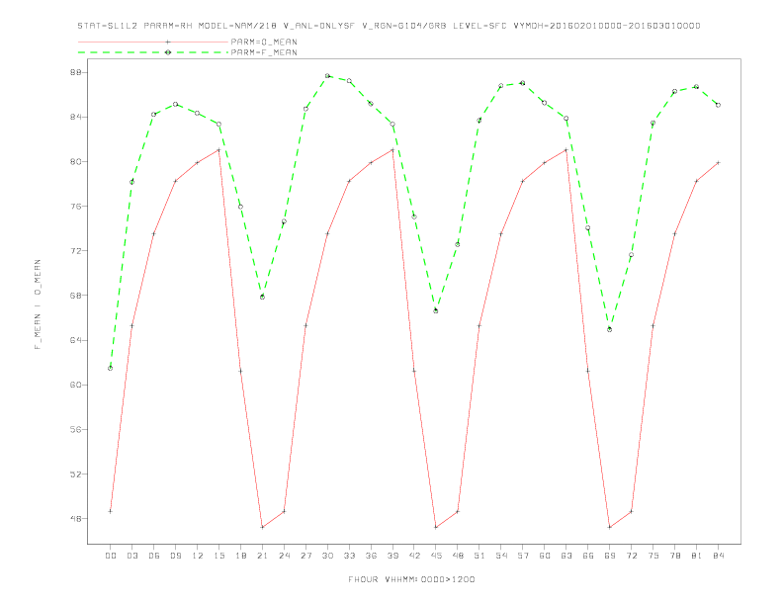The height and width of the screenshot is (605, 783).
Task: Click the F_MEAN circle marker at hour 30
Action: coord(327,76)
